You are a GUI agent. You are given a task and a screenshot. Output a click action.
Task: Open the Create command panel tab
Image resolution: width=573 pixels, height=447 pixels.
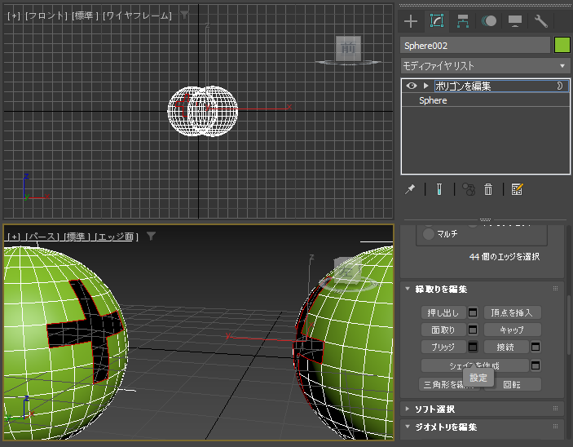[x=410, y=21]
